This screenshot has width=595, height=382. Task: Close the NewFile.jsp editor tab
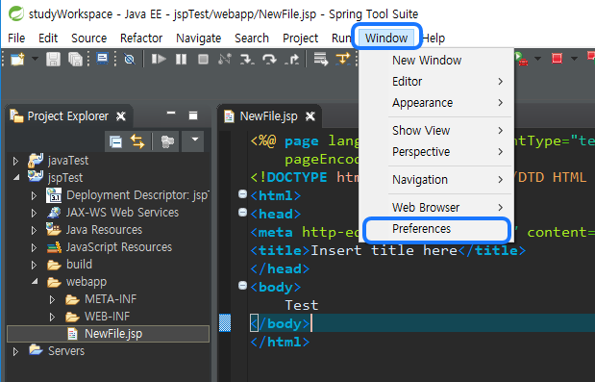coord(310,116)
